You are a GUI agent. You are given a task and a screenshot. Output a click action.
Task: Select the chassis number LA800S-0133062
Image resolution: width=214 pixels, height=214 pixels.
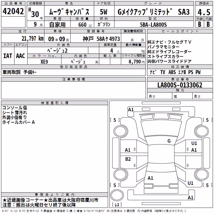point(180,85)
